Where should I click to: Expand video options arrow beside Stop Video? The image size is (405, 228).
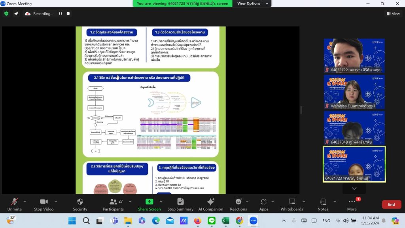55,201
